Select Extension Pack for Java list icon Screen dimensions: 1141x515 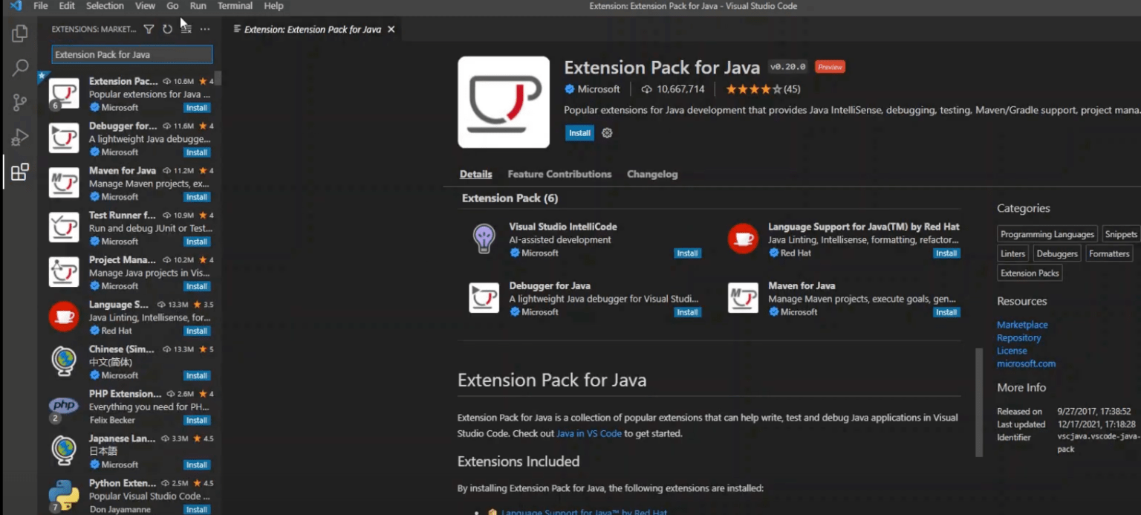[64, 94]
